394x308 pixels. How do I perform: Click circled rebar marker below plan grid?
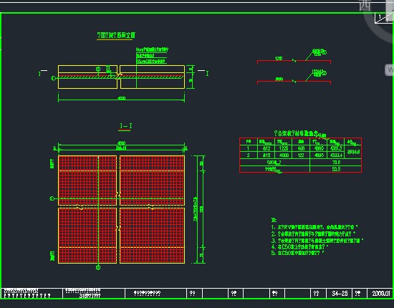click(x=98, y=268)
